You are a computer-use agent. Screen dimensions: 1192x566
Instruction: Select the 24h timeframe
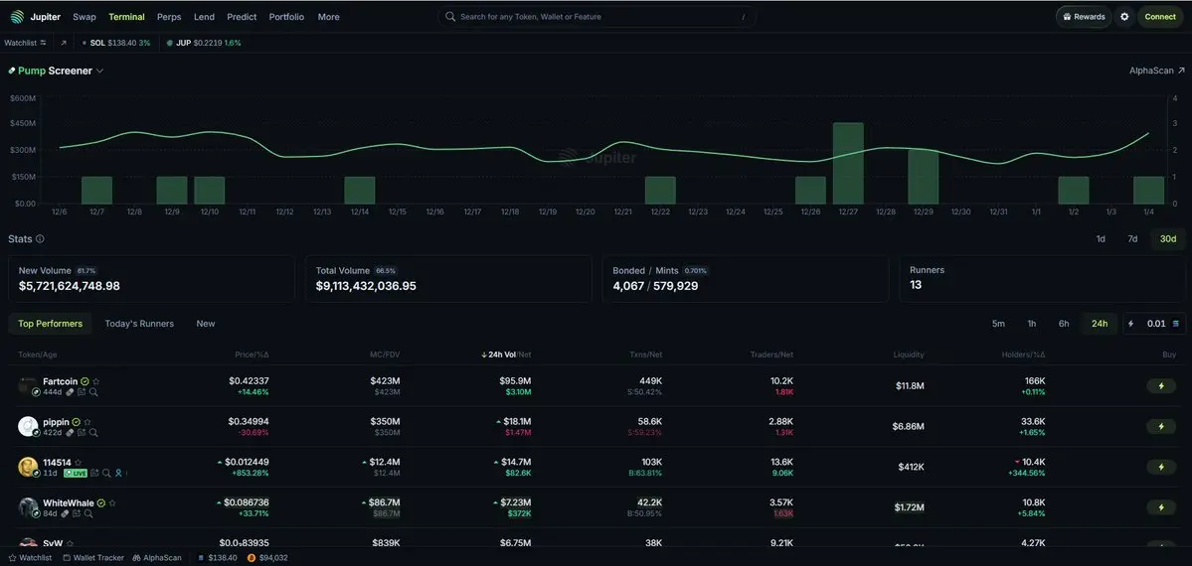pos(1100,324)
